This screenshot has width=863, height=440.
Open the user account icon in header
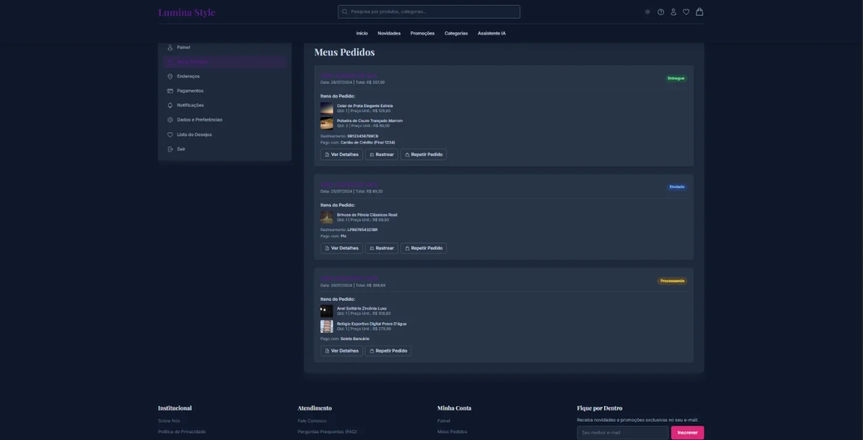tap(674, 12)
